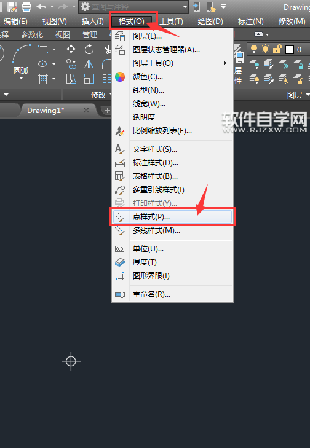The height and width of the screenshot is (448, 310).
Task: Open the 视图(V) menu
Action: pyautogui.click(x=54, y=22)
